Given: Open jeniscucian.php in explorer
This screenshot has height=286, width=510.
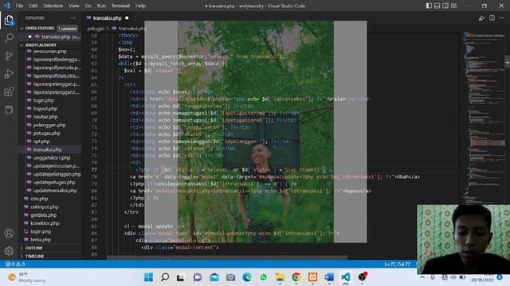Looking at the screenshot, I should coord(50,52).
